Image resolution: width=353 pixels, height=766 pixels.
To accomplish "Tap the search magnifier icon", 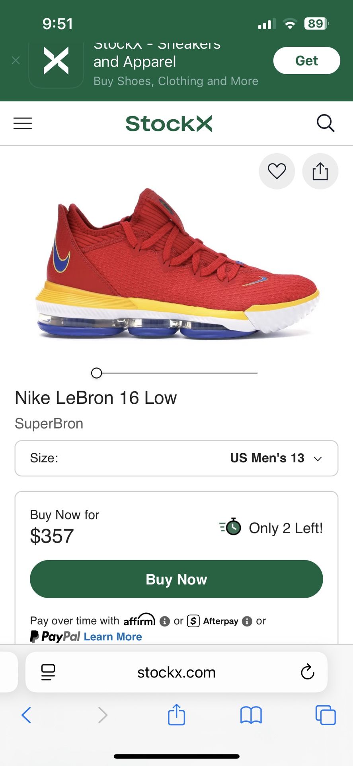I will pyautogui.click(x=325, y=123).
